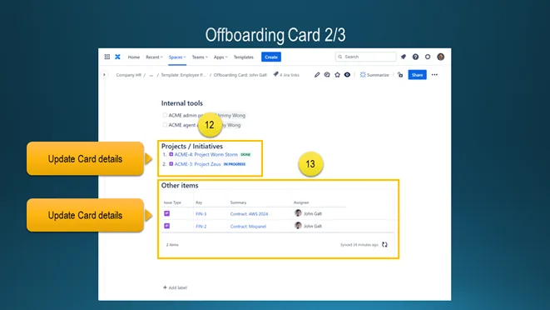Sort by Summary column header
The image size is (550, 310).
(x=238, y=202)
